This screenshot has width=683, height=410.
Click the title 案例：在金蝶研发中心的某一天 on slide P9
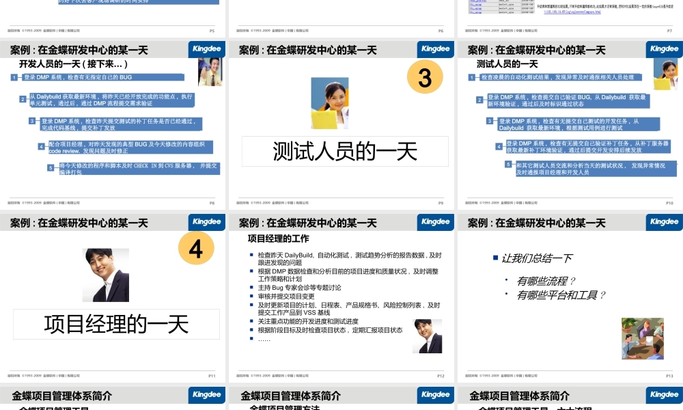(308, 50)
